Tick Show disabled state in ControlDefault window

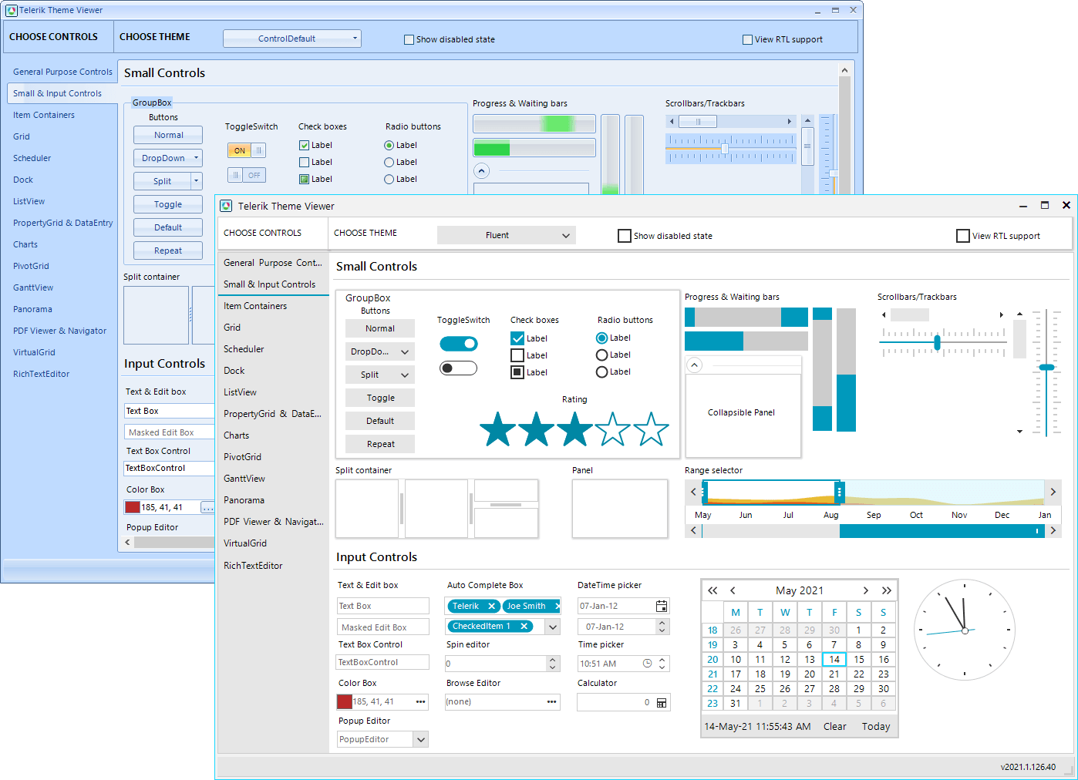(409, 39)
